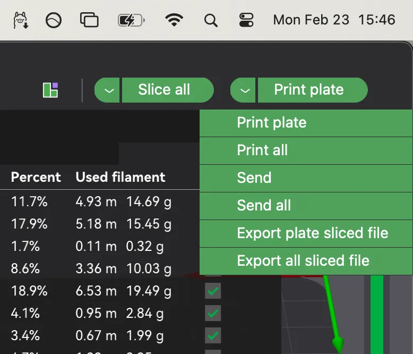Choose Print all menu entry
The image size is (413, 354).
pyautogui.click(x=306, y=150)
